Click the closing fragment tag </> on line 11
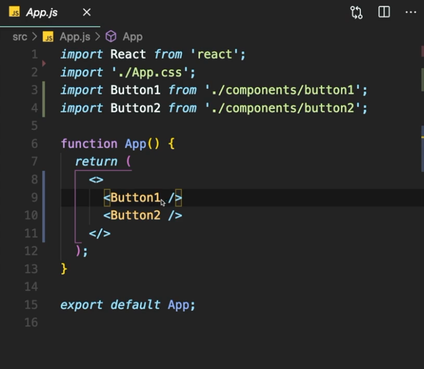This screenshot has width=424, height=369. point(100,234)
